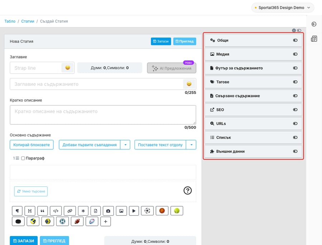Open the Sportal365 Design Demo project dropdown
The image size is (322, 245).
(x=283, y=8)
